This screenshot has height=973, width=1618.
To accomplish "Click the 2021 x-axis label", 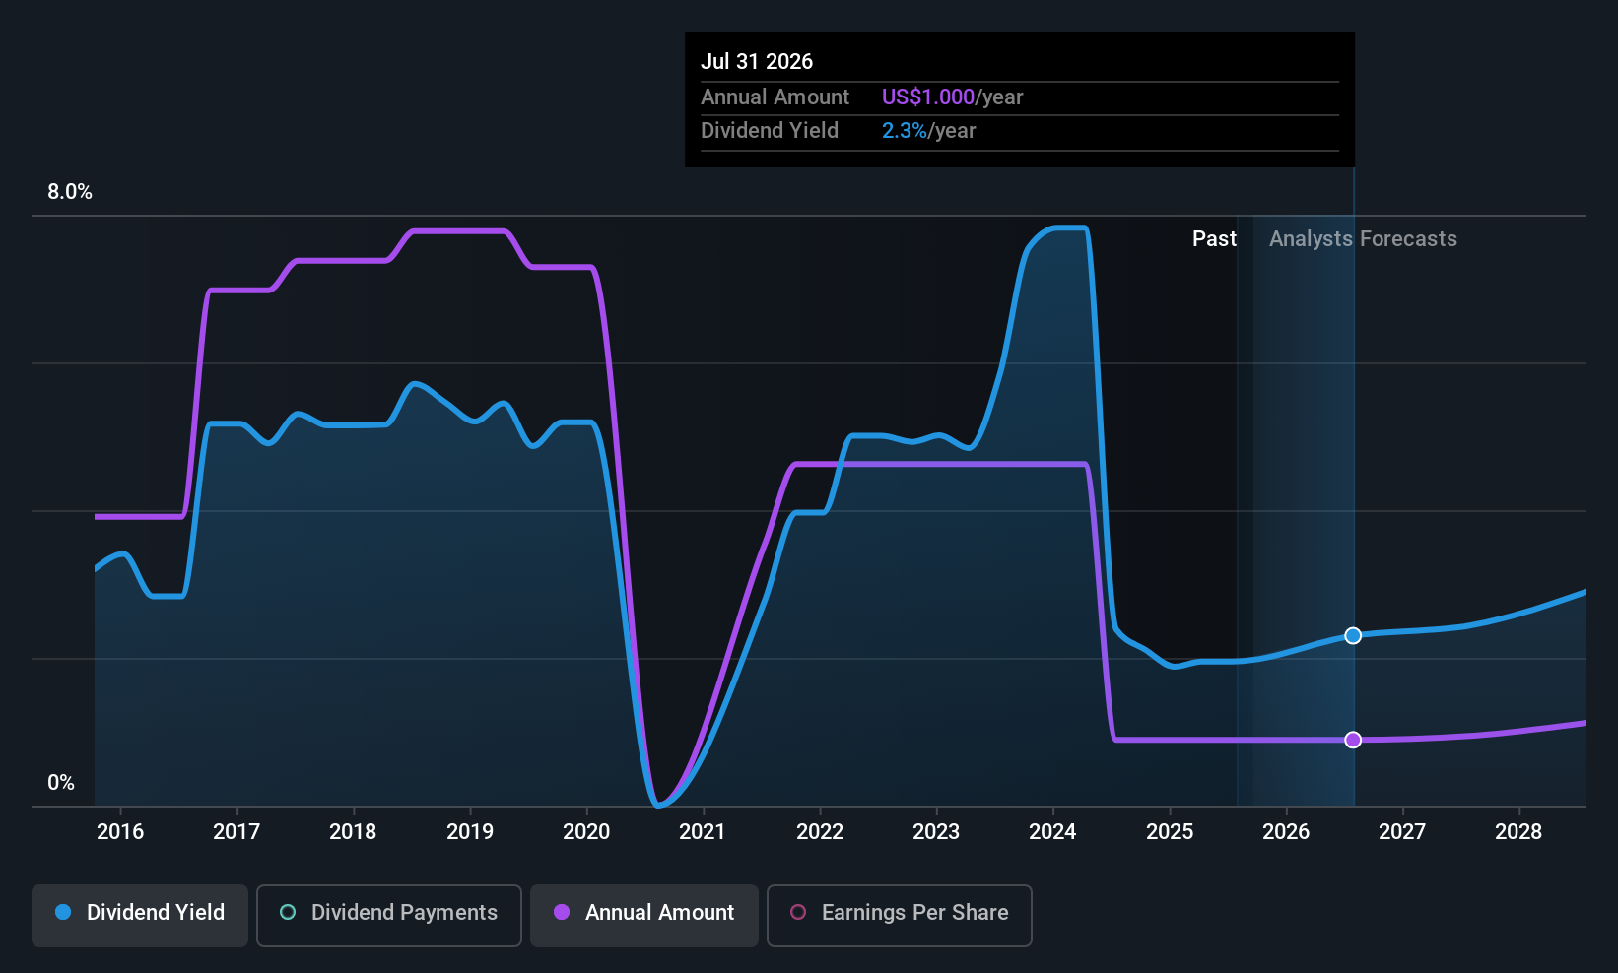I will 703,832.
